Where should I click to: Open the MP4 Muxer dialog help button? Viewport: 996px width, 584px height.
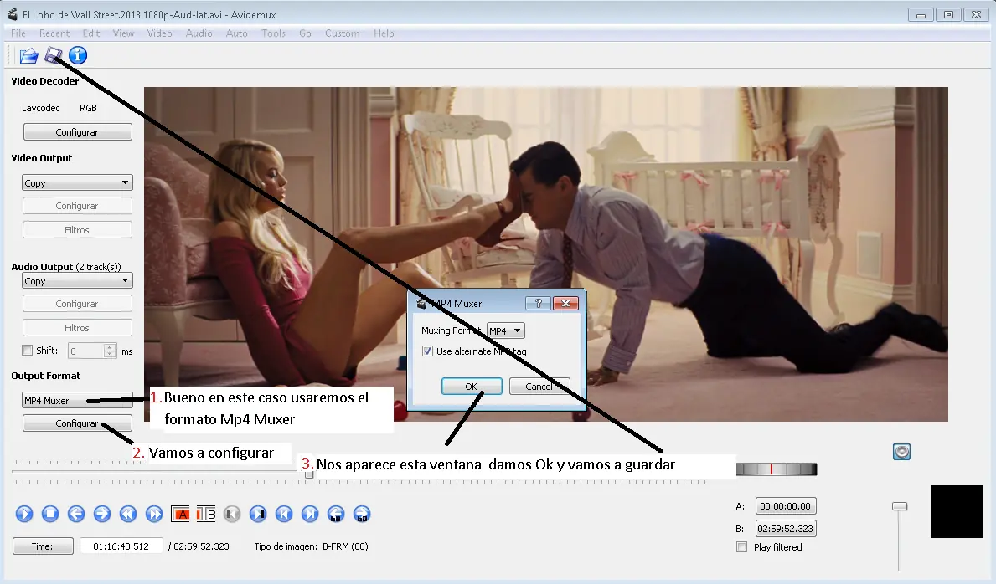(x=538, y=304)
